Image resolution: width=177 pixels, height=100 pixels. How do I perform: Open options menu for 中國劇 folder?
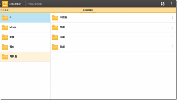(173, 18)
